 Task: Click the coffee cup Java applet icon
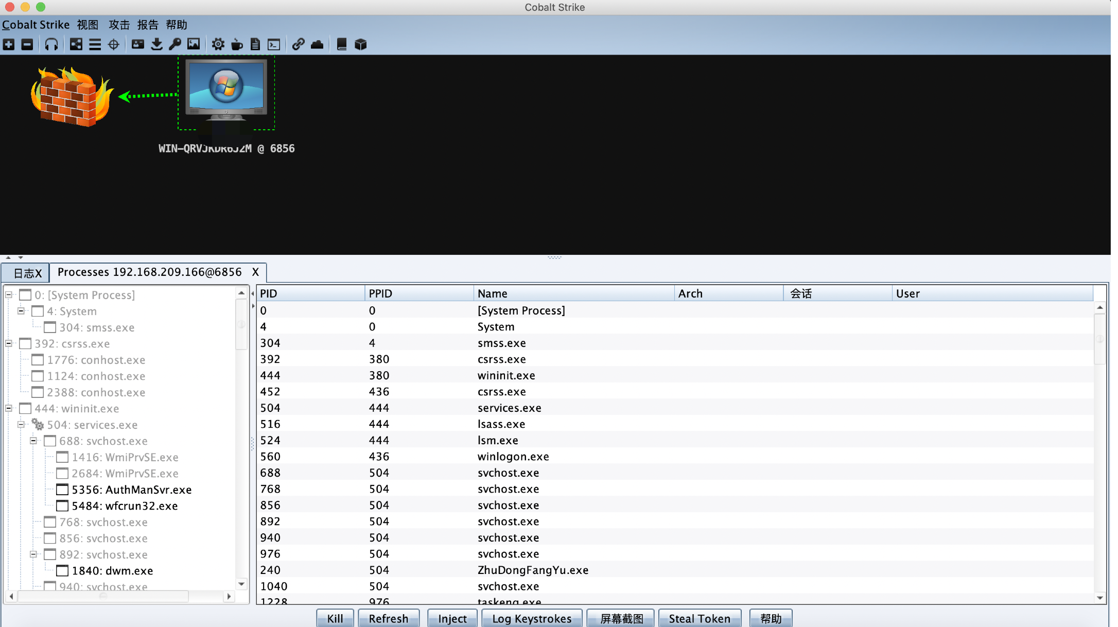[x=237, y=44]
